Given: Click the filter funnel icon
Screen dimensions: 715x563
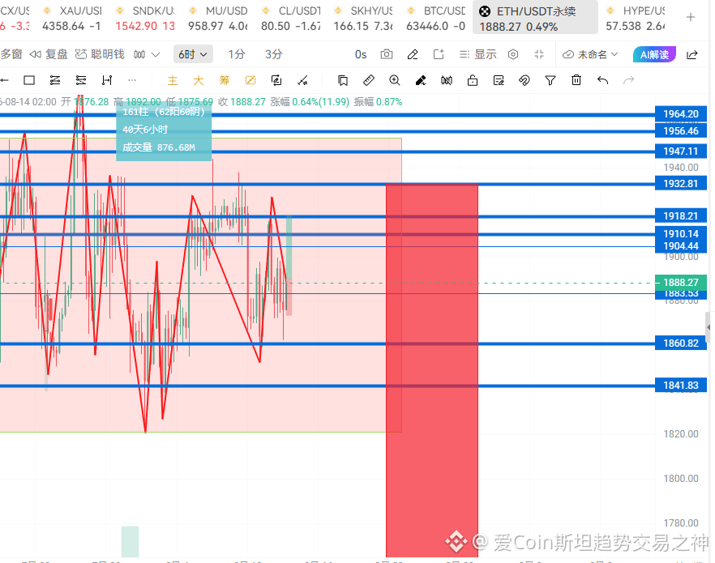Looking at the screenshot, I should pos(550,81).
